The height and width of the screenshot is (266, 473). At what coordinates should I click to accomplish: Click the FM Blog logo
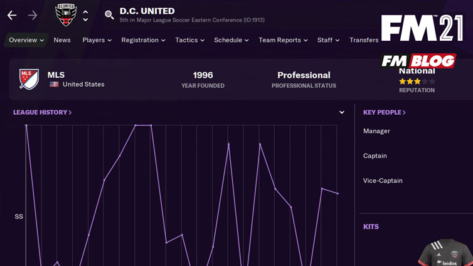point(418,61)
